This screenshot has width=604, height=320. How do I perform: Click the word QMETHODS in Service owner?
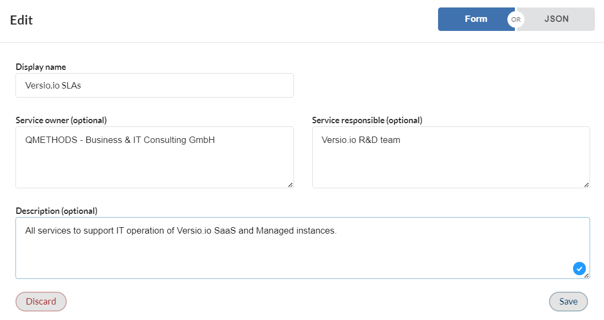point(51,140)
